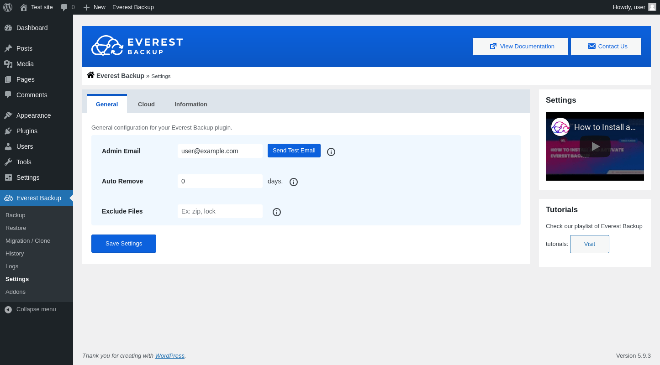
Task: Click info icon for Exclude Files
Action: [x=277, y=212]
